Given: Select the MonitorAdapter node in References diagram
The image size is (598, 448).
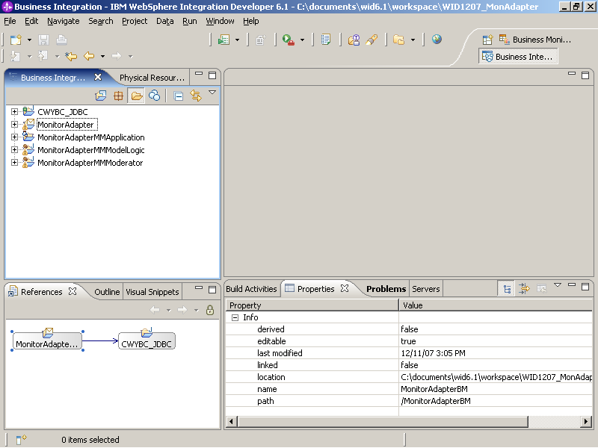Looking at the screenshot, I should point(47,340).
